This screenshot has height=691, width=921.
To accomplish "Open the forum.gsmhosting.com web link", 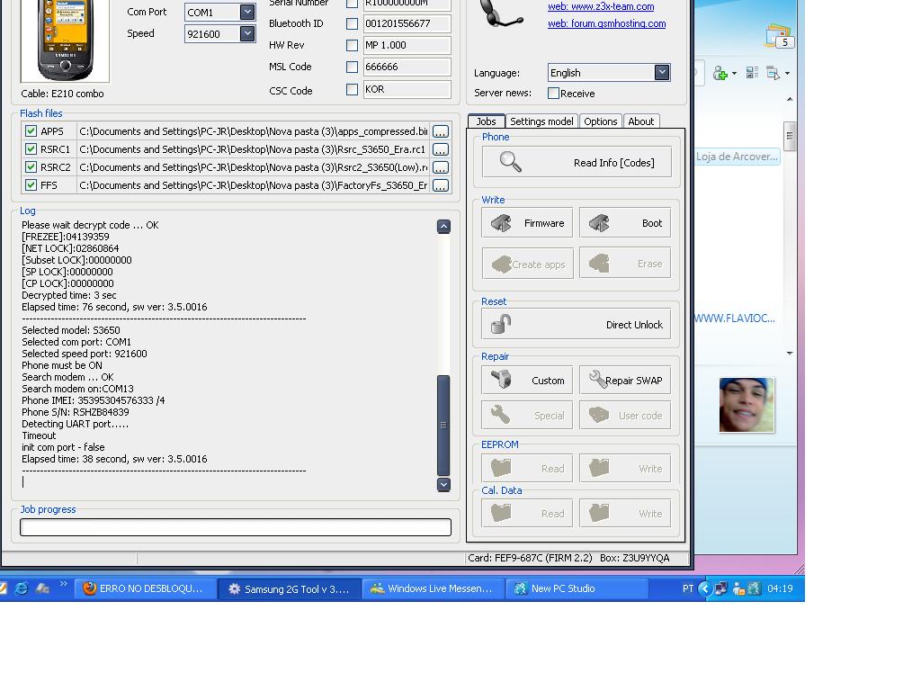I will 607,23.
